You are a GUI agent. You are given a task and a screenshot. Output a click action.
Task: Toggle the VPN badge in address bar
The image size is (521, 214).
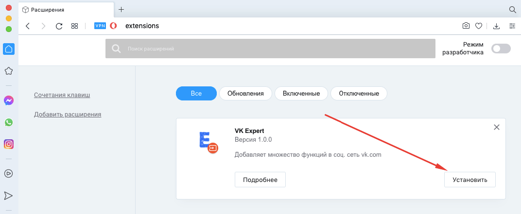[x=100, y=26]
